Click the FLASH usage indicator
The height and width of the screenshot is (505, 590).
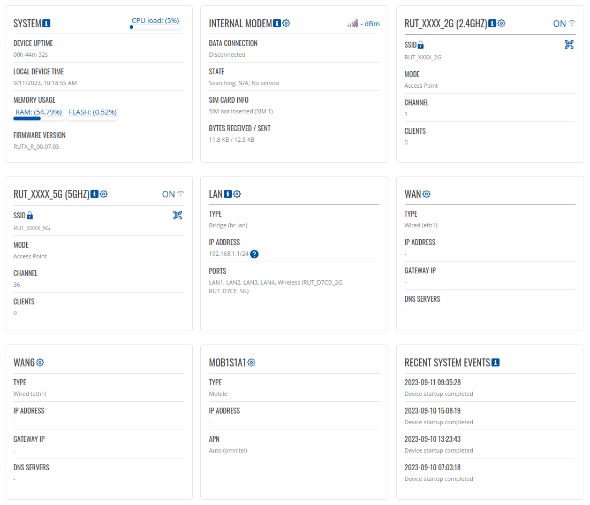93,112
